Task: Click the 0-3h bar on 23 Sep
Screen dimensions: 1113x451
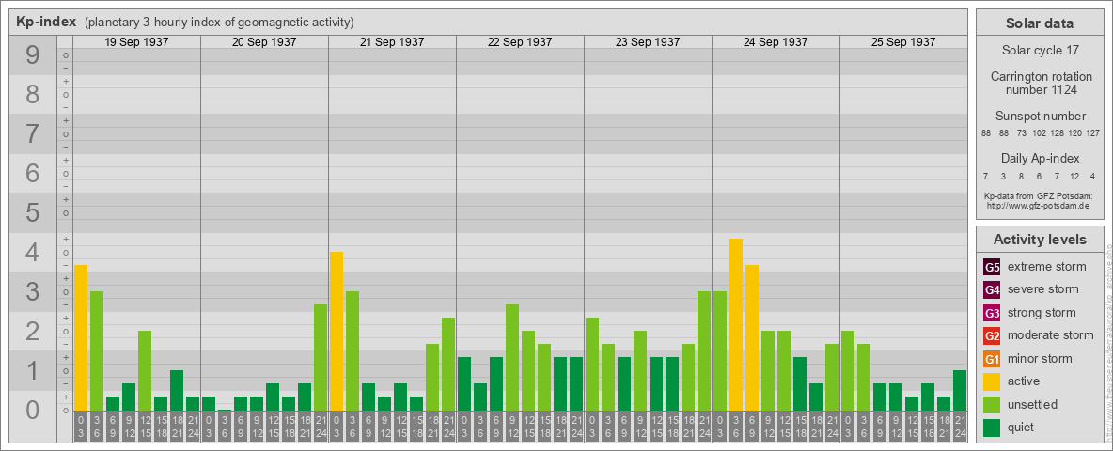Action: pyautogui.click(x=592, y=365)
